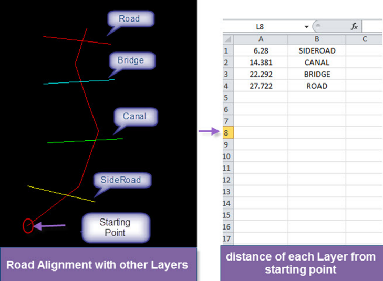Click the SideRoad callout label
The height and width of the screenshot is (281, 383).
(x=121, y=180)
